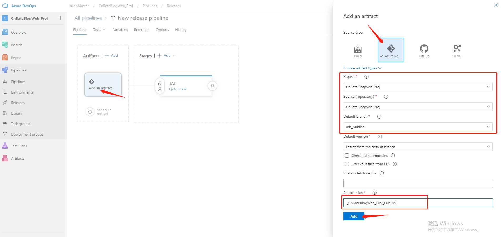Open the Artifacts sidebar icon
This screenshot has height=237, width=502.
click(5, 158)
